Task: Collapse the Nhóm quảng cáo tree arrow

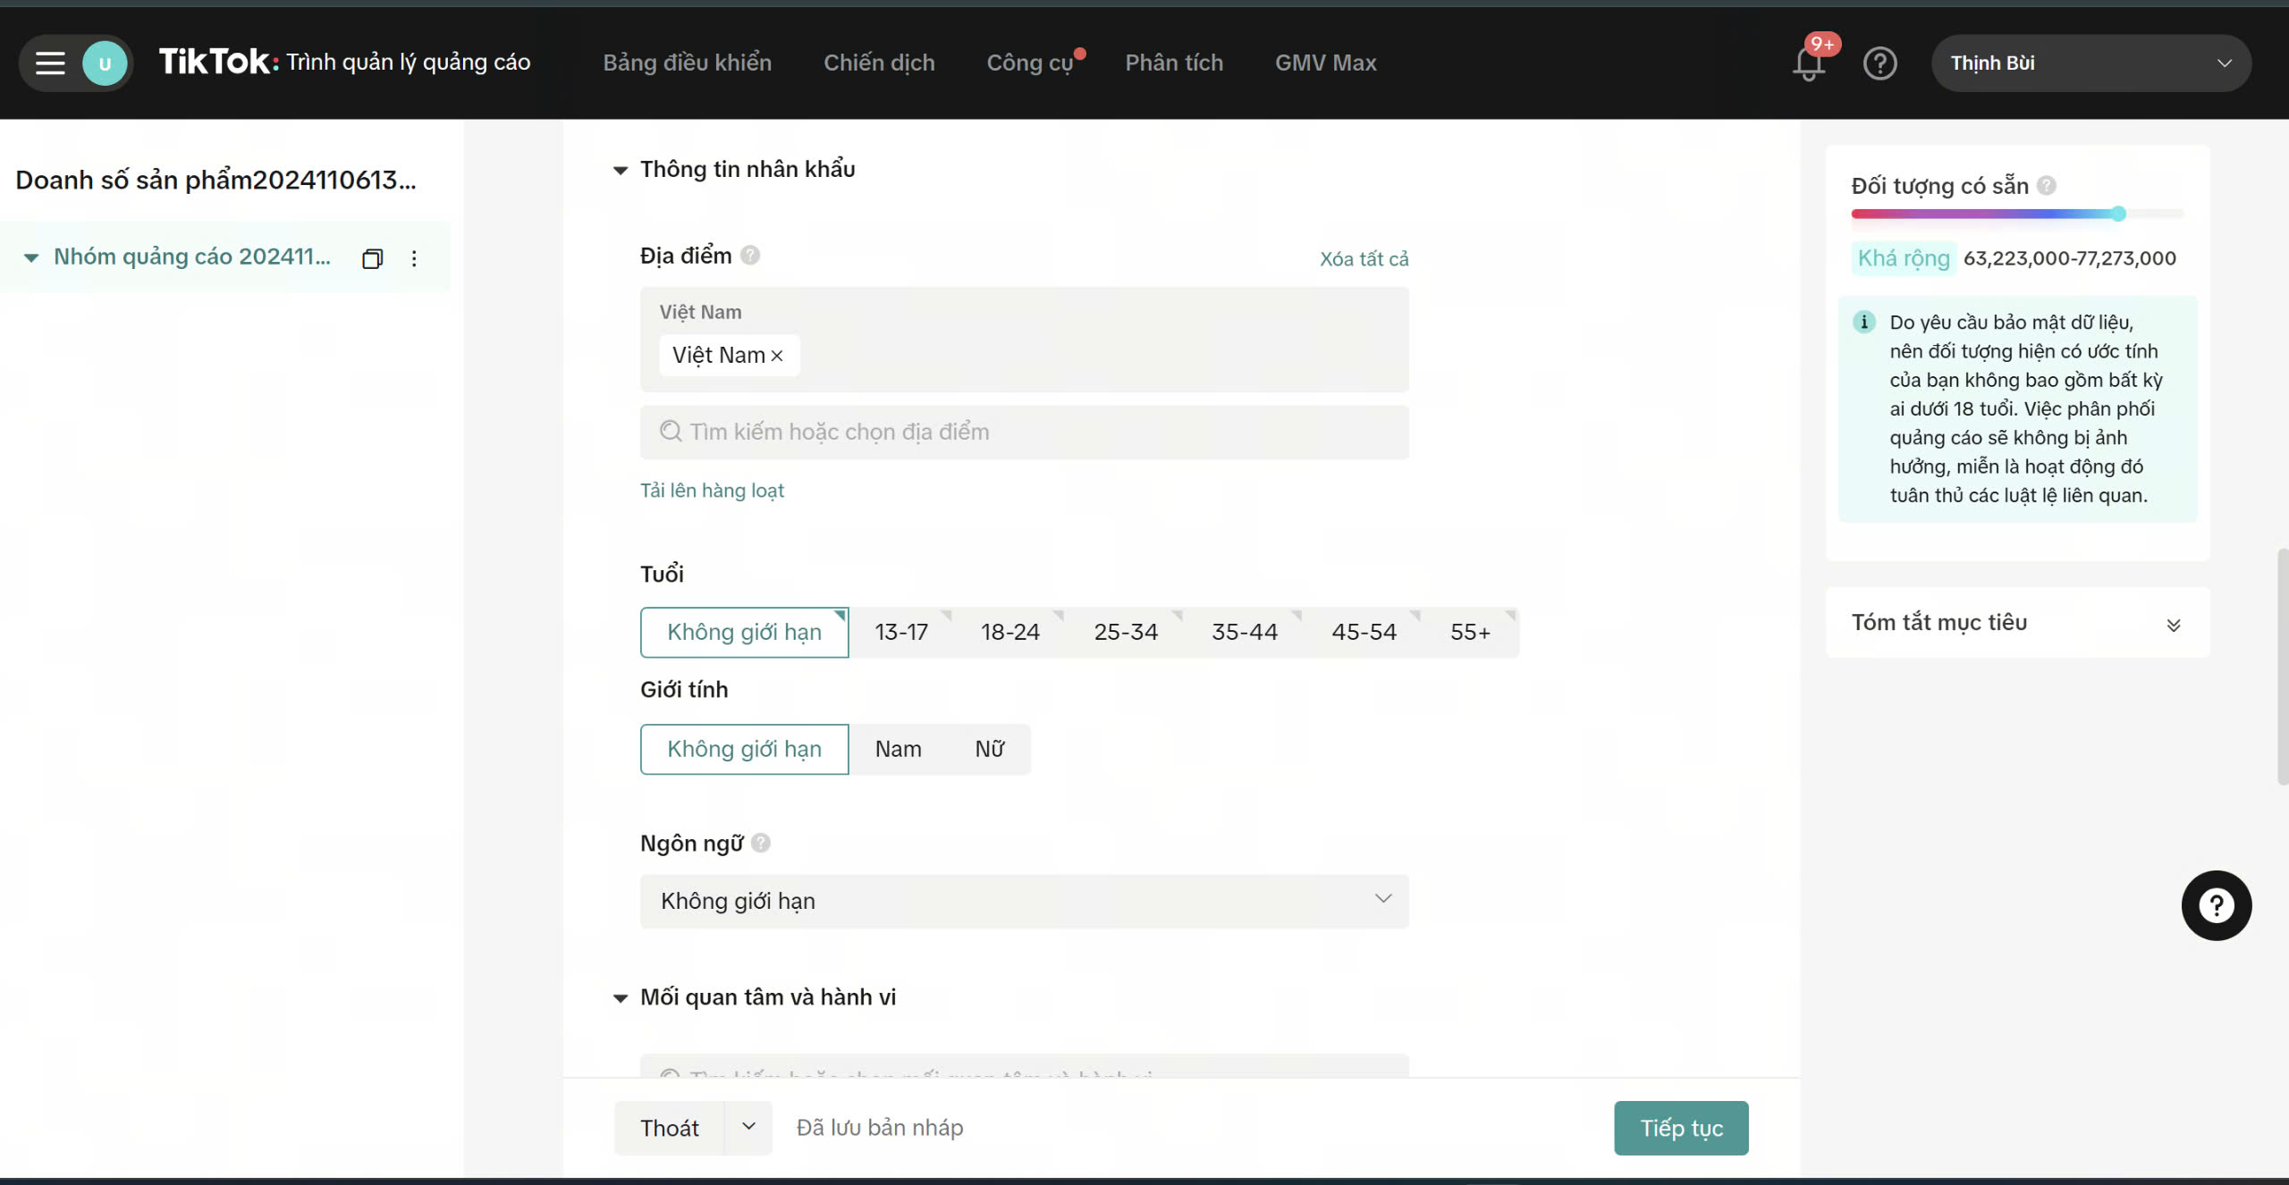Action: 31,257
